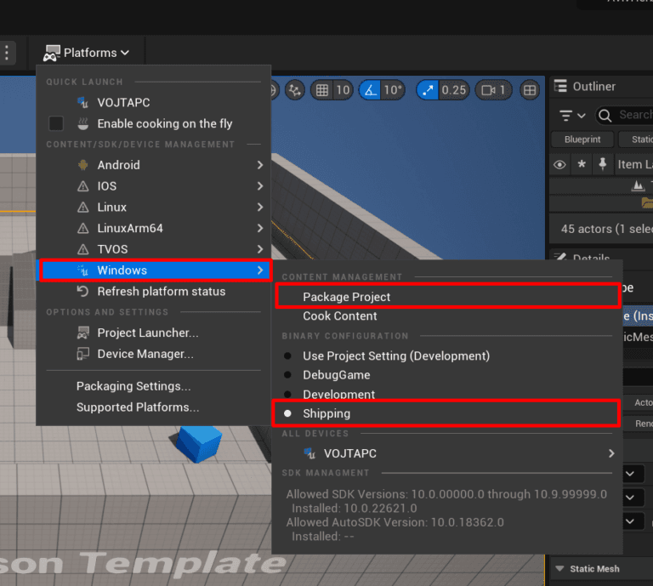Open the Windows platform submenu
This screenshot has height=586, width=653.
coord(156,270)
